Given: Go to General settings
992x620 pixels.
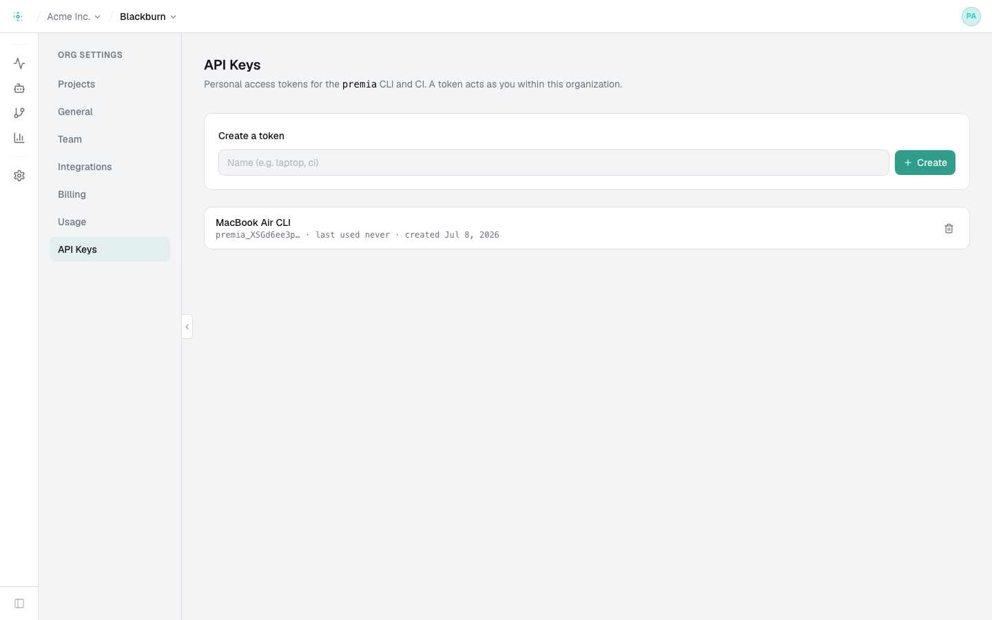Looking at the screenshot, I should 110,112.
